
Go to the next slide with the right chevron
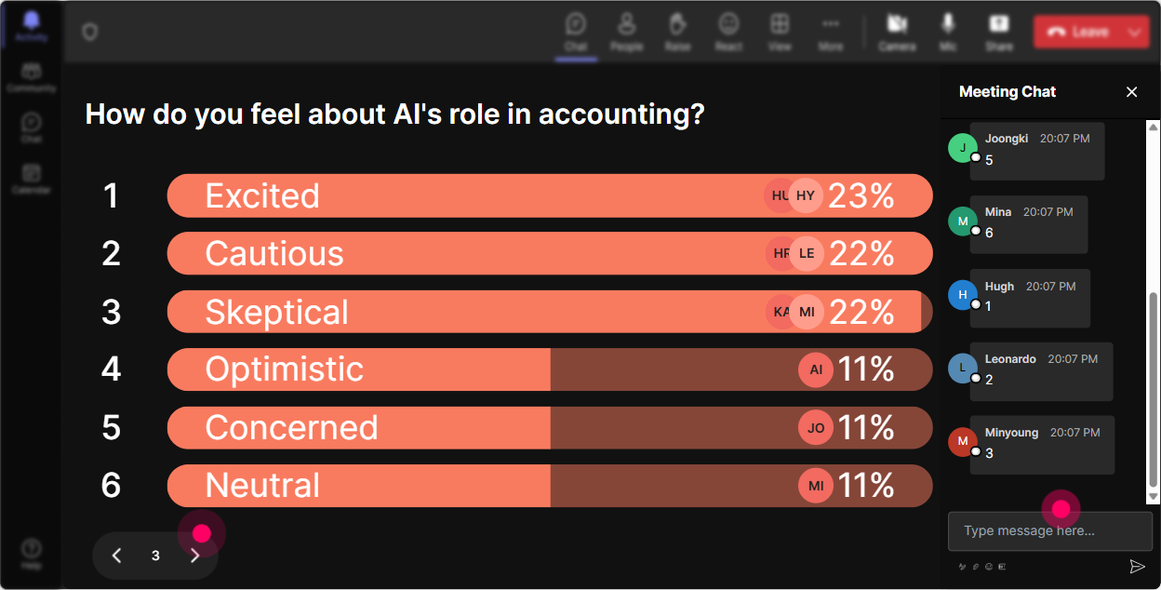pos(195,556)
